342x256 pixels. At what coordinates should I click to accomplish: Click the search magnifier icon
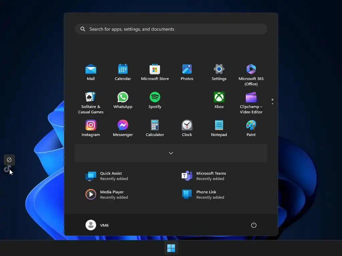(83, 29)
